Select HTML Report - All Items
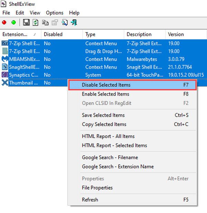Viewport: 207px width, 213px height. coord(132,136)
